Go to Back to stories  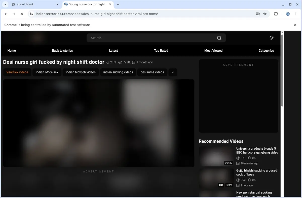tap(62, 51)
